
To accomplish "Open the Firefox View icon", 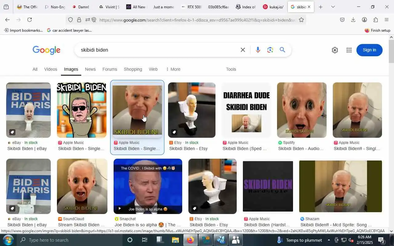I will [x=6, y=7].
